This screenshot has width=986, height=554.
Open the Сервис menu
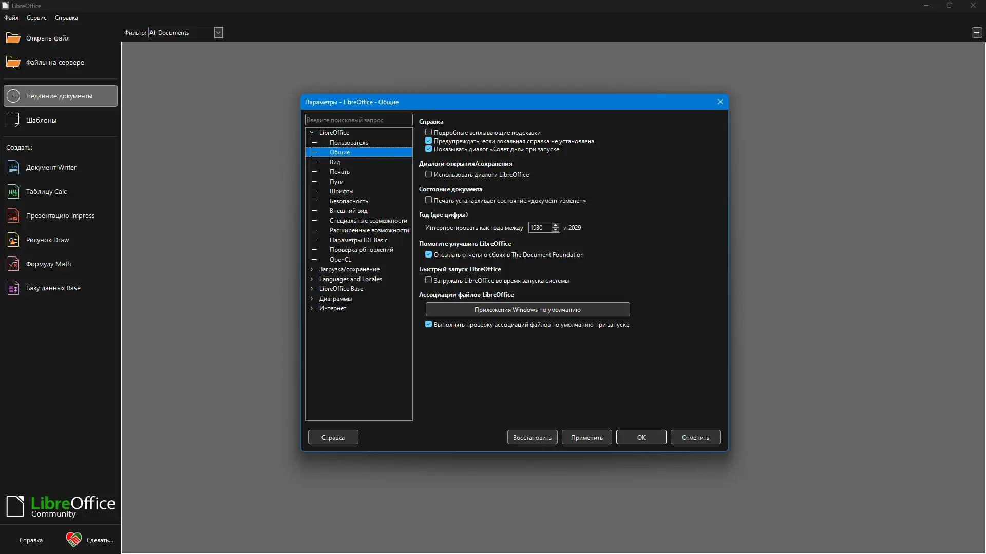(x=36, y=18)
